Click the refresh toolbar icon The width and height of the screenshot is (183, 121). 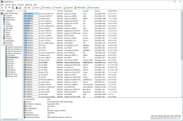pyautogui.click(x=13, y=8)
